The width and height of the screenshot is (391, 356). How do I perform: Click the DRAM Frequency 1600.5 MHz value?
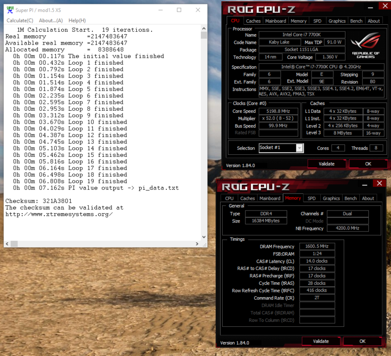click(x=316, y=246)
